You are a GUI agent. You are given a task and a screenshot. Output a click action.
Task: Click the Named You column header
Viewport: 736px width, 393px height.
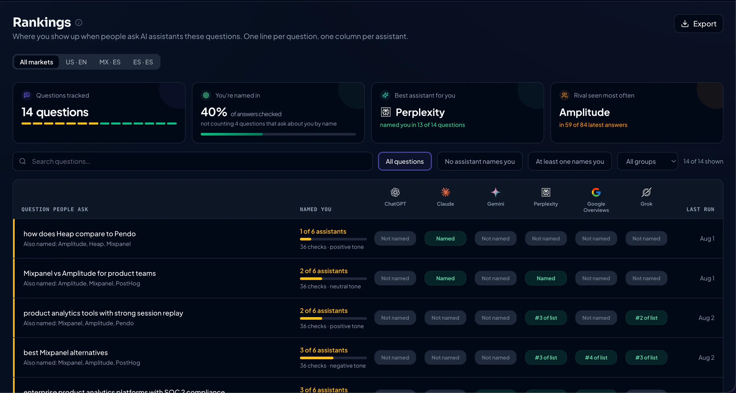[x=315, y=209]
